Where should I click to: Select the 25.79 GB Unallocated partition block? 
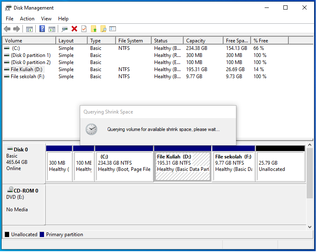click(280, 166)
